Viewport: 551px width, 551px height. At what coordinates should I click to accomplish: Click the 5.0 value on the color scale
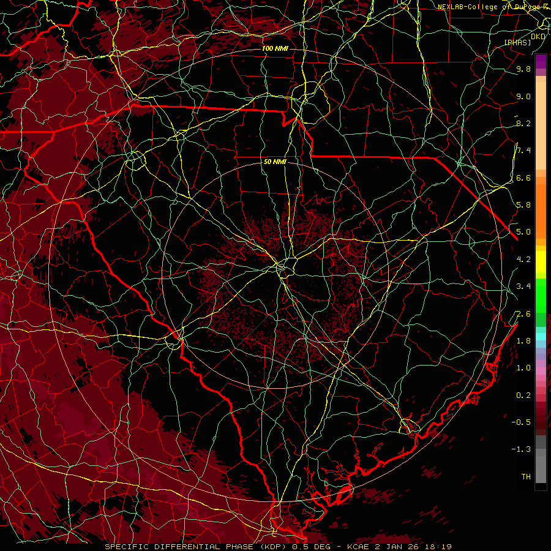[x=523, y=232]
